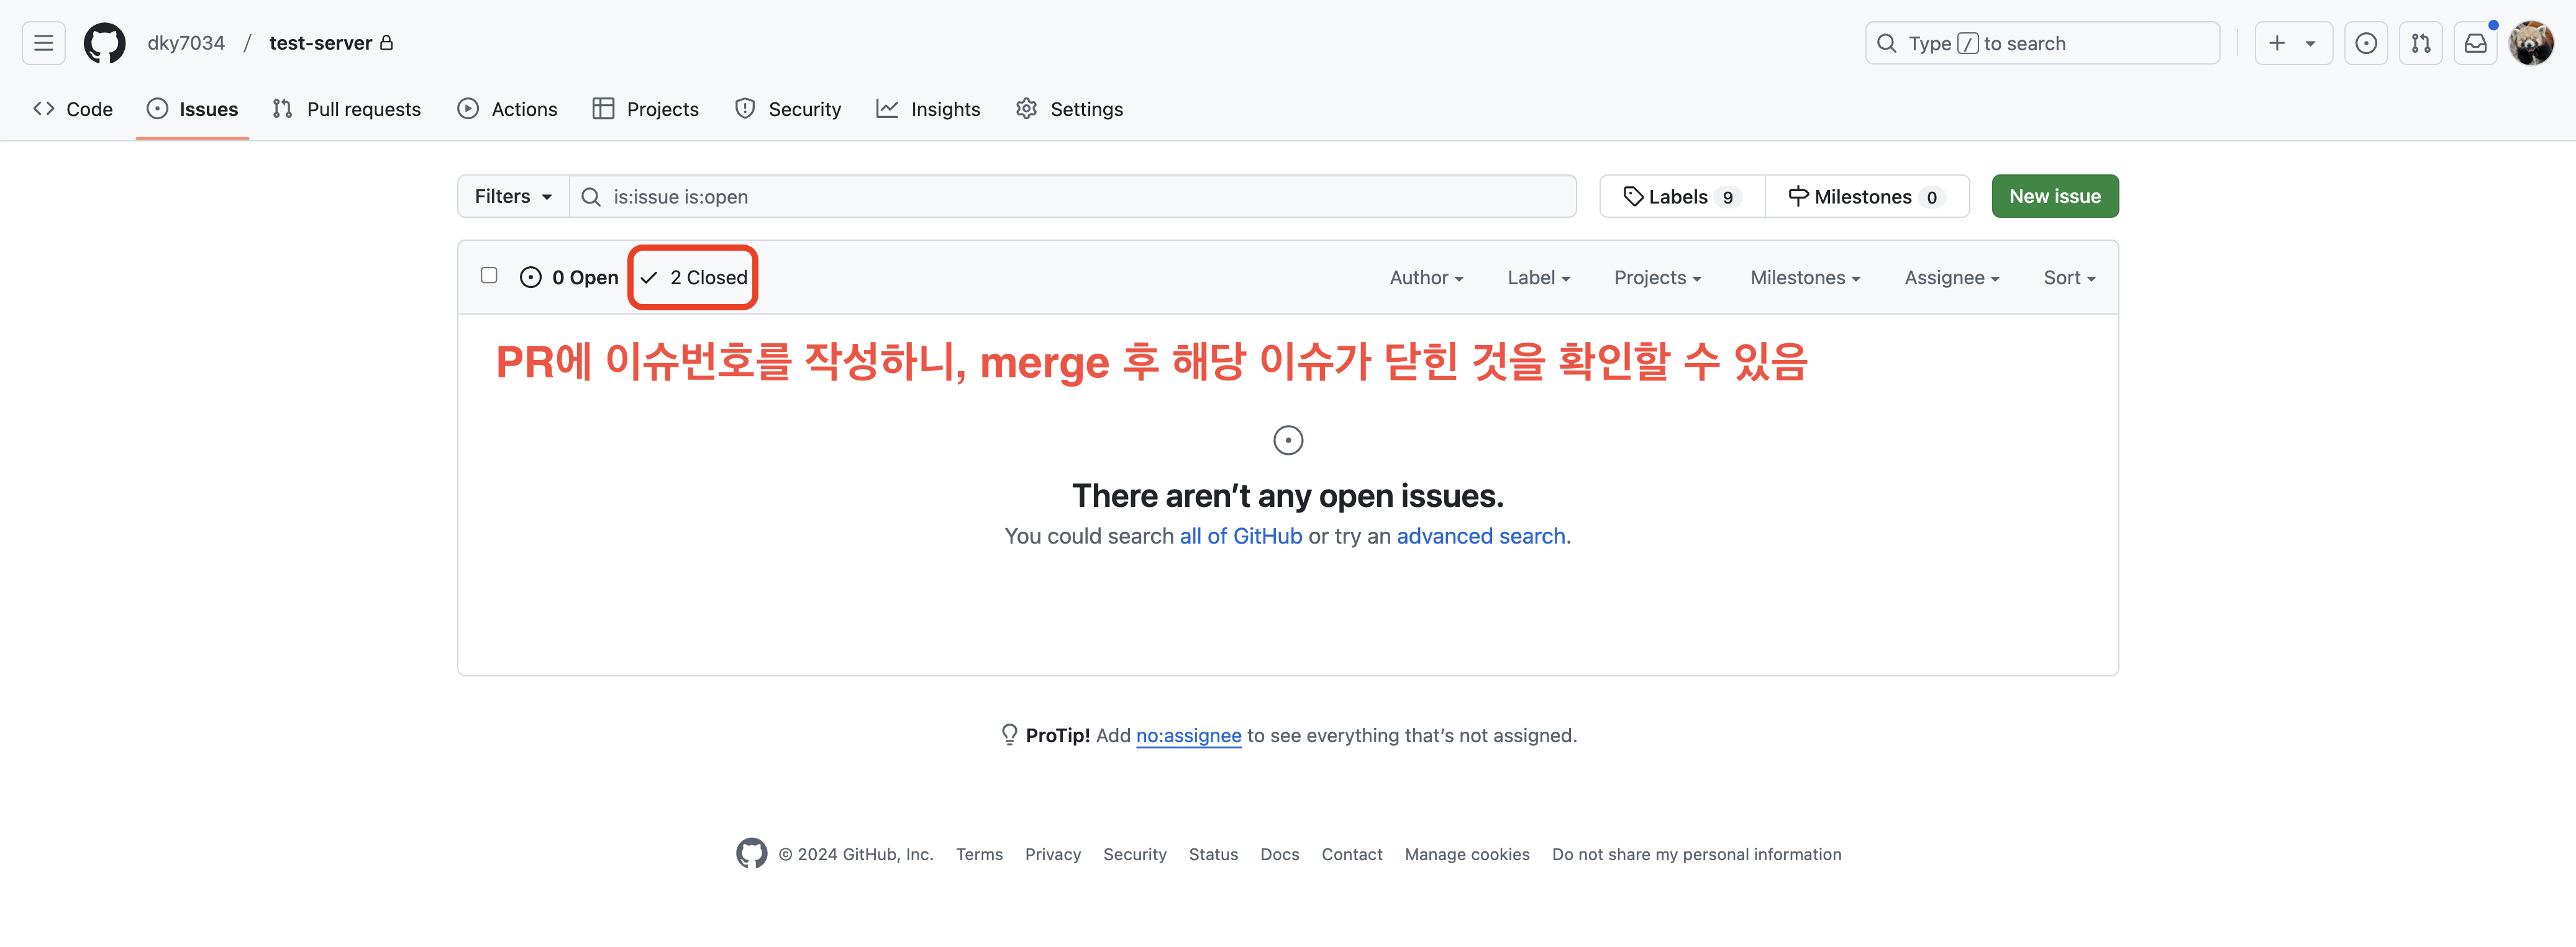Open the Author filter dropdown
2576x947 pixels.
1426,277
